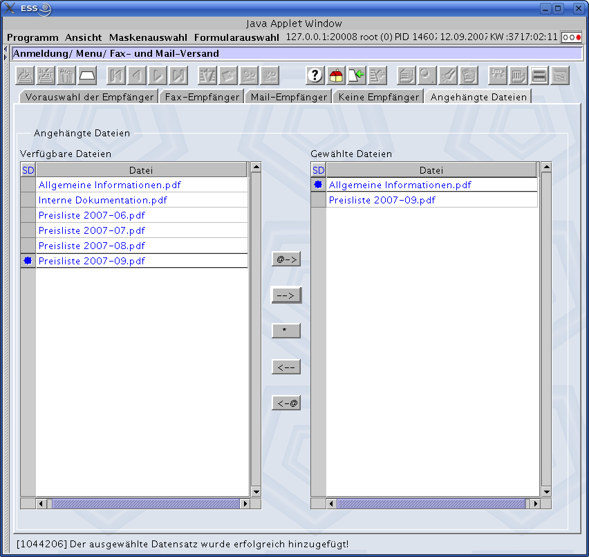Viewport: 589px width, 557px height.
Task: Switch to Keine Empfänger tab
Action: pos(379,97)
